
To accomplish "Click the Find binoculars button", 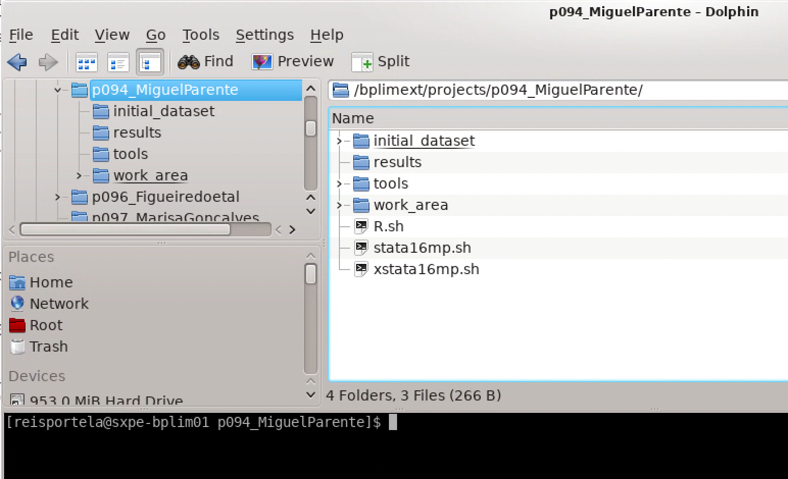I will pos(206,62).
